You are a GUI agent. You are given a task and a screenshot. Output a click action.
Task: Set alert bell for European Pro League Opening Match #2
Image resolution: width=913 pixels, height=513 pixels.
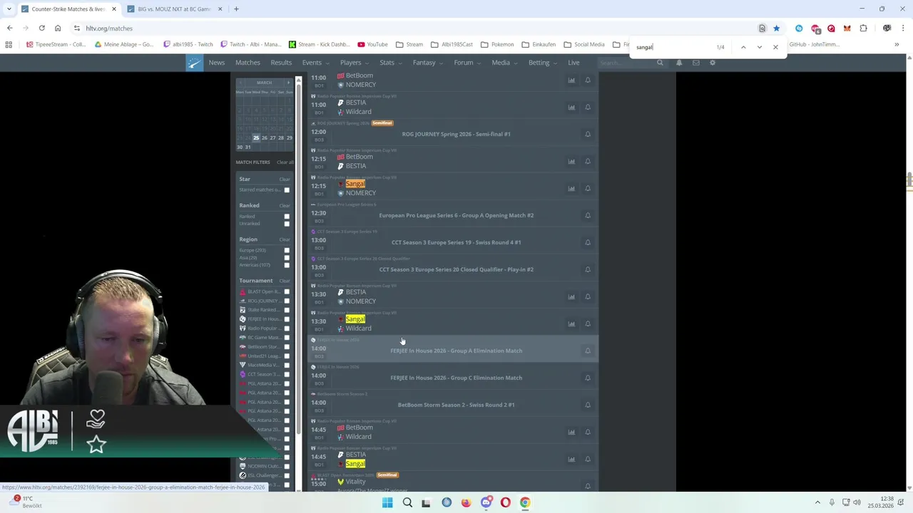[588, 215]
